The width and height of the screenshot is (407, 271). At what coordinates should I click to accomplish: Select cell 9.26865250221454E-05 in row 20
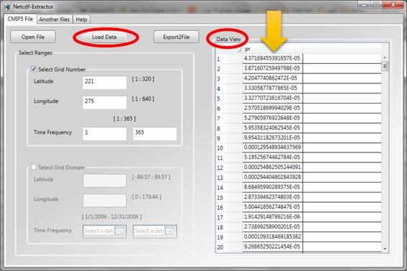click(272, 247)
